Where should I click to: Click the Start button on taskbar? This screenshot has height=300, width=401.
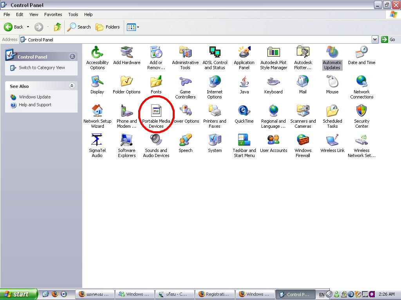(x=18, y=294)
